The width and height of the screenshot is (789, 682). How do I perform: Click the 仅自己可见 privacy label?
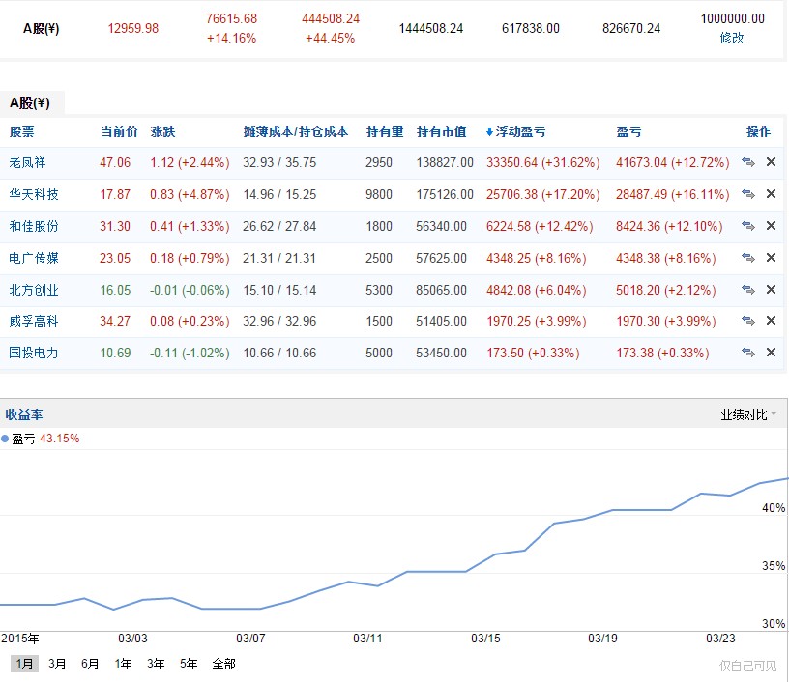coord(747,666)
